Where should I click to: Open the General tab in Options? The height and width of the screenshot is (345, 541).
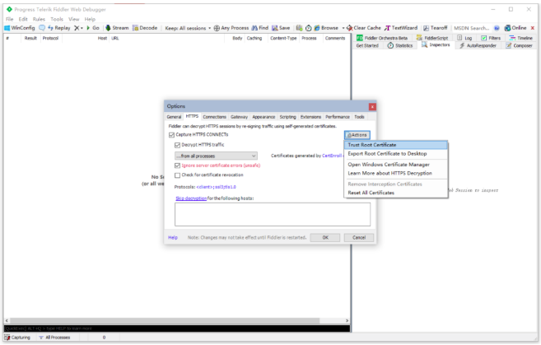pyautogui.click(x=174, y=117)
